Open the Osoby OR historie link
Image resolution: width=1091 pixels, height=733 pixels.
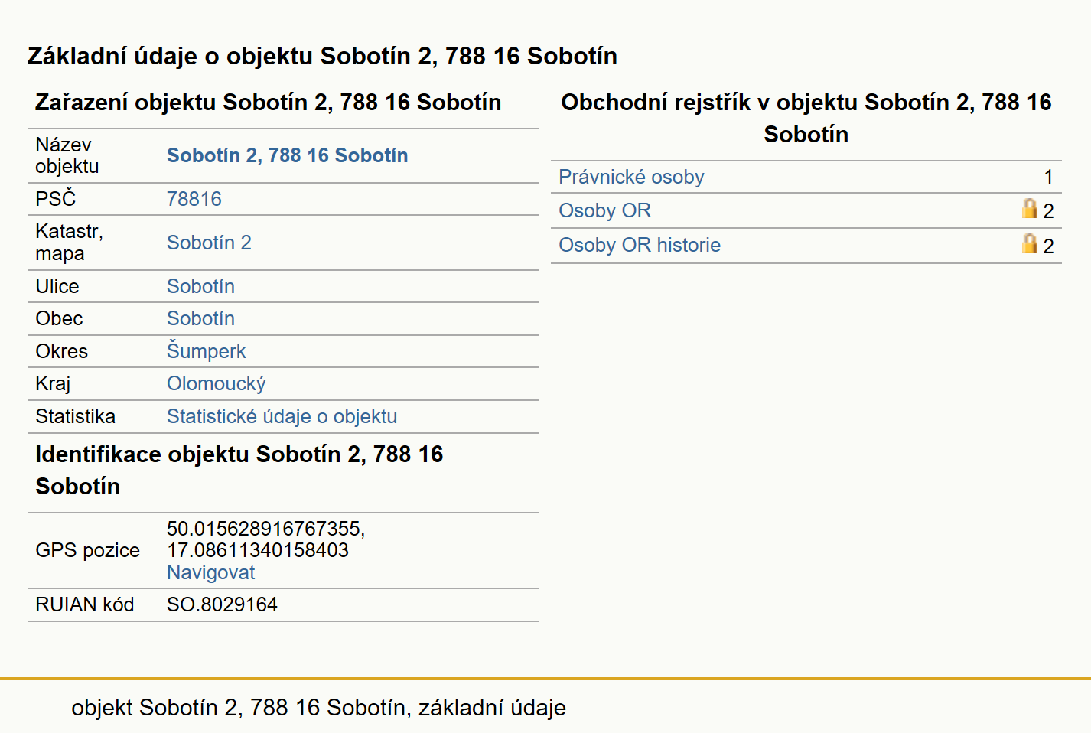click(640, 245)
